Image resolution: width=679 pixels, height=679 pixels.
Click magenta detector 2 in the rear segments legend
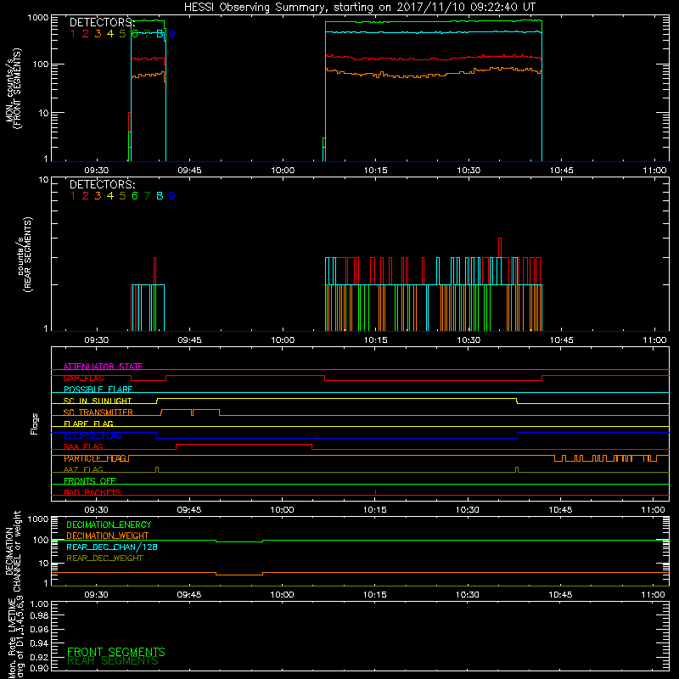[86, 196]
